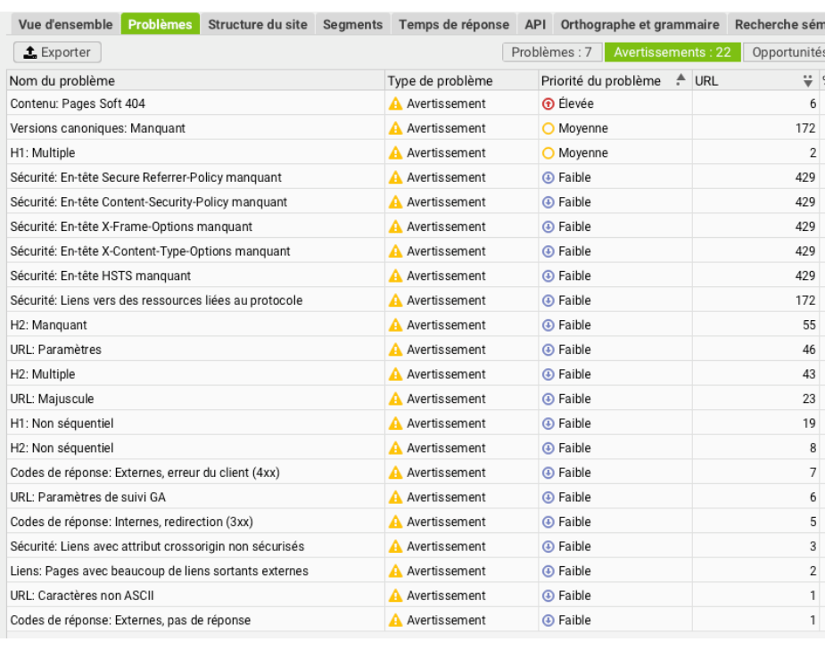Viewport: 825px width, 650px height.
Task: Click warning icon for Paramètres de suivi GA
Action: (x=395, y=497)
